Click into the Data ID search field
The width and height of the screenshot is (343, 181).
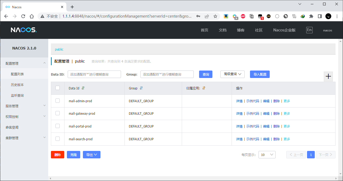click(x=94, y=75)
